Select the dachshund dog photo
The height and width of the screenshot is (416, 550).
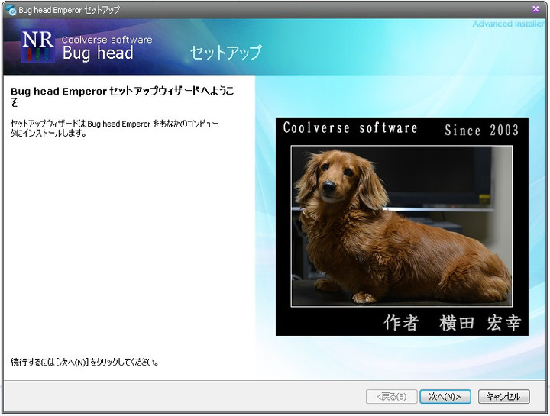[x=401, y=226]
